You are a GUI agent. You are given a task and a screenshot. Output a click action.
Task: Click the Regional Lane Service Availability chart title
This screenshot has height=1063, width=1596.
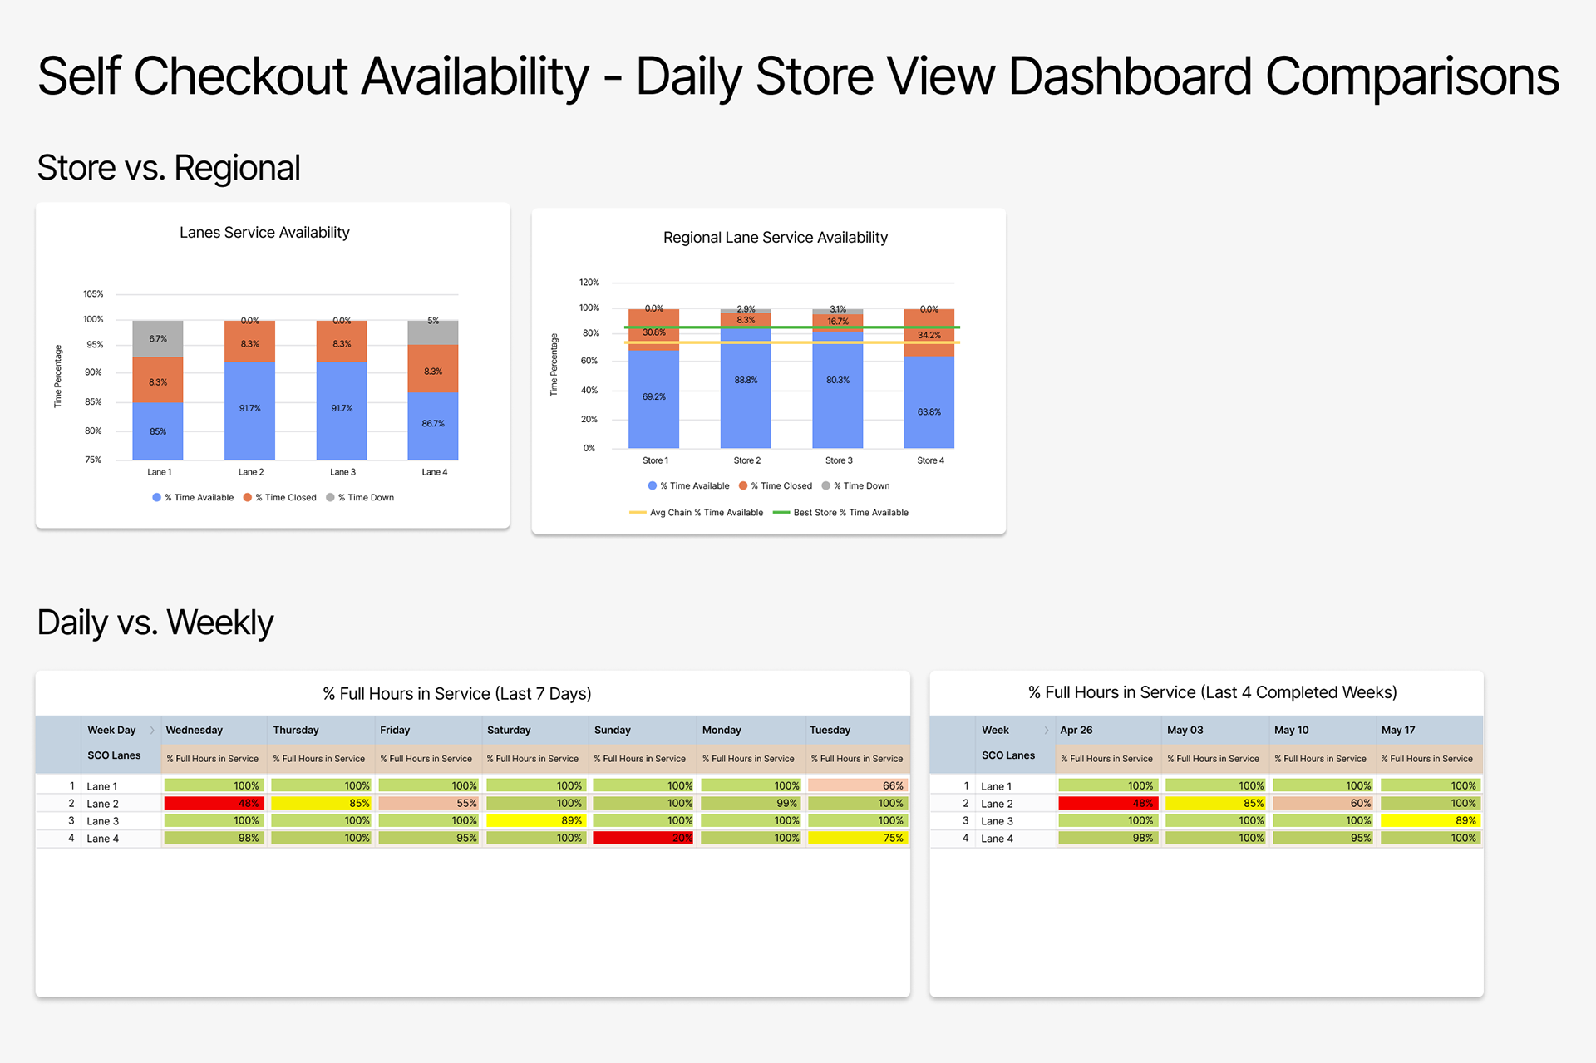(x=775, y=238)
